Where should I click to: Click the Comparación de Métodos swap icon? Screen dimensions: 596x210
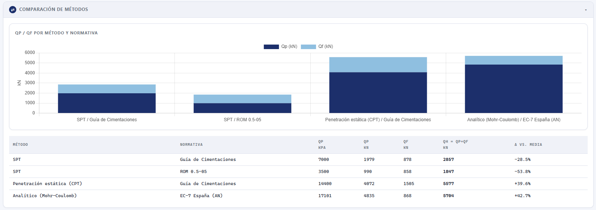pos(13,9)
